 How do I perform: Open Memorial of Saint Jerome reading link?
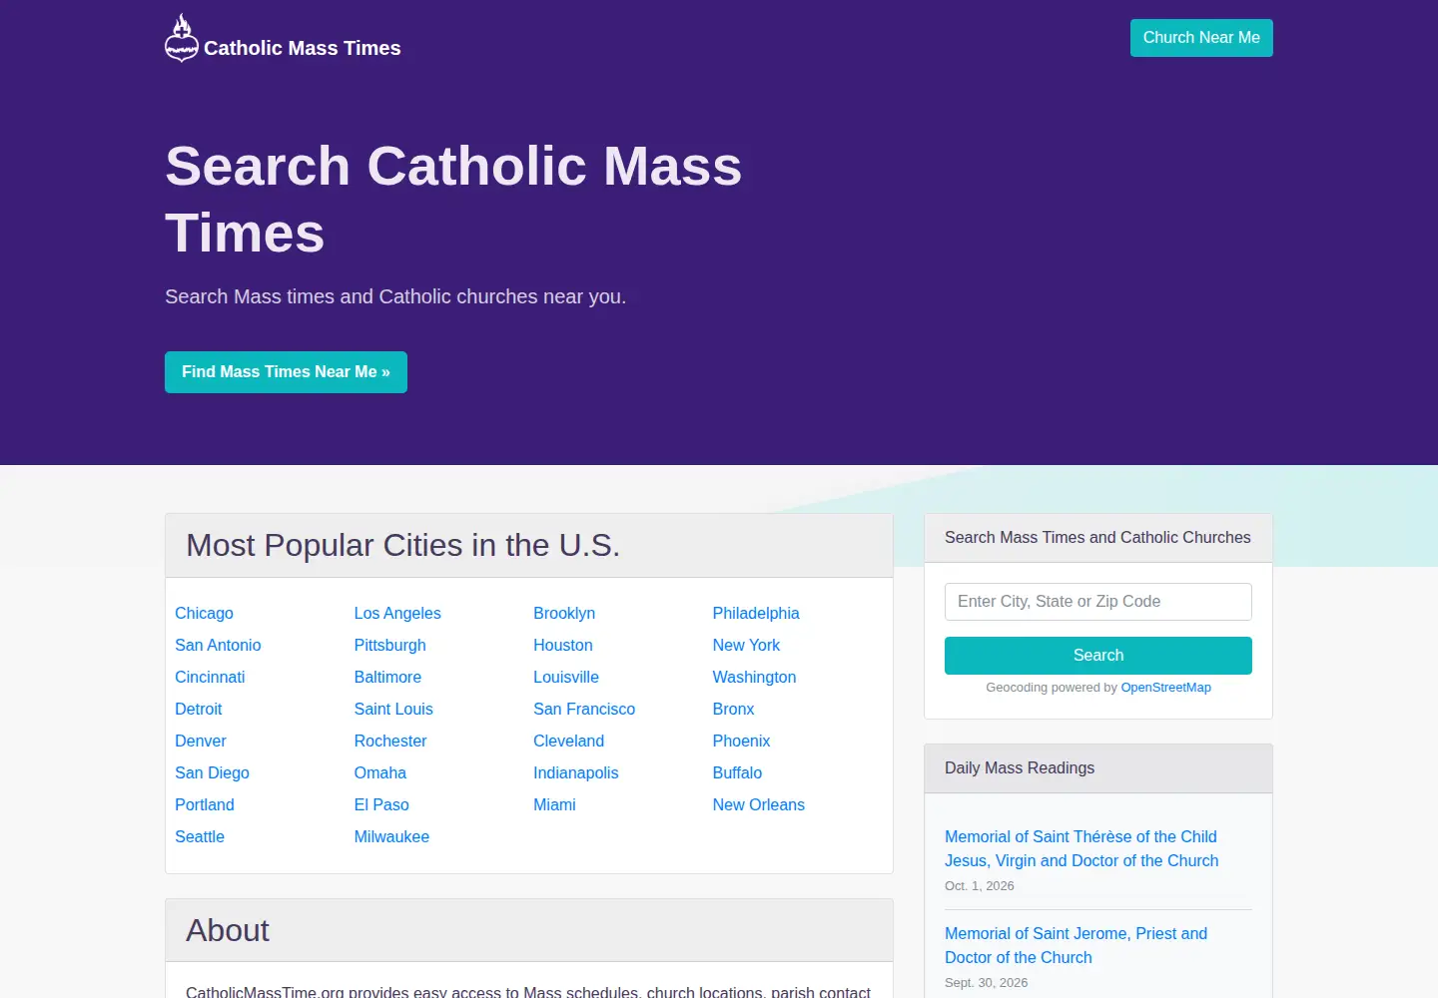[x=1076, y=946]
